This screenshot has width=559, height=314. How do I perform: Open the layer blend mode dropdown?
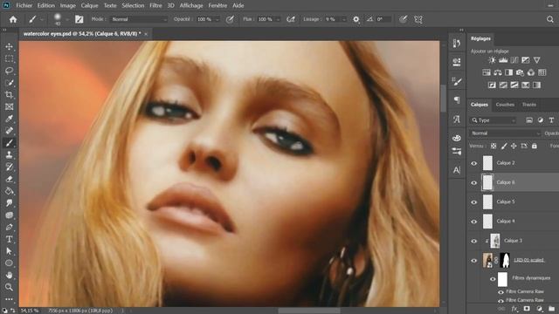coord(505,133)
